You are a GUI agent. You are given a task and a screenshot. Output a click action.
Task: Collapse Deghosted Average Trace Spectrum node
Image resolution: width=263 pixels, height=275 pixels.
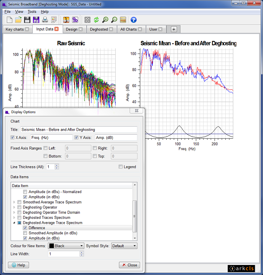pos(14,223)
